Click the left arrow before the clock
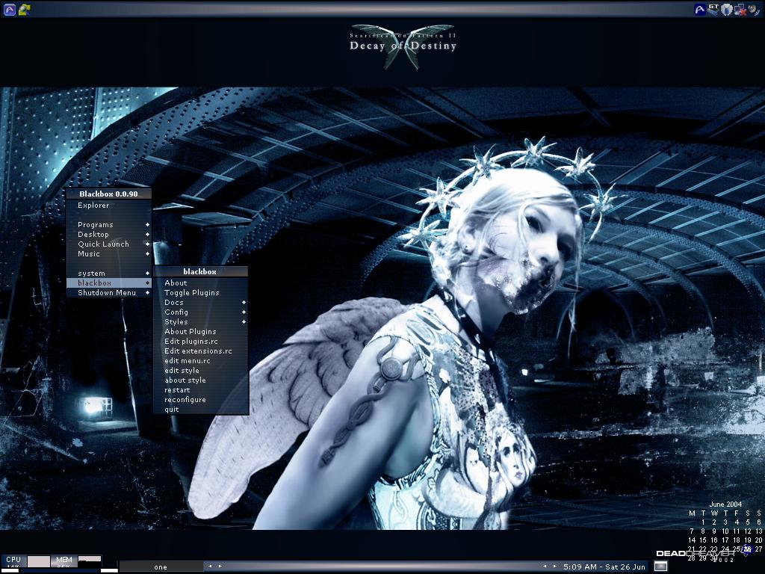The width and height of the screenshot is (765, 574). (x=545, y=567)
